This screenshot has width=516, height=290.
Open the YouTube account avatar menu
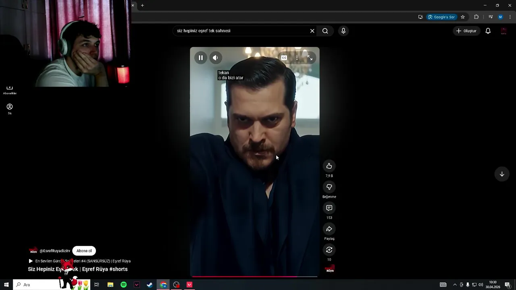point(504,31)
